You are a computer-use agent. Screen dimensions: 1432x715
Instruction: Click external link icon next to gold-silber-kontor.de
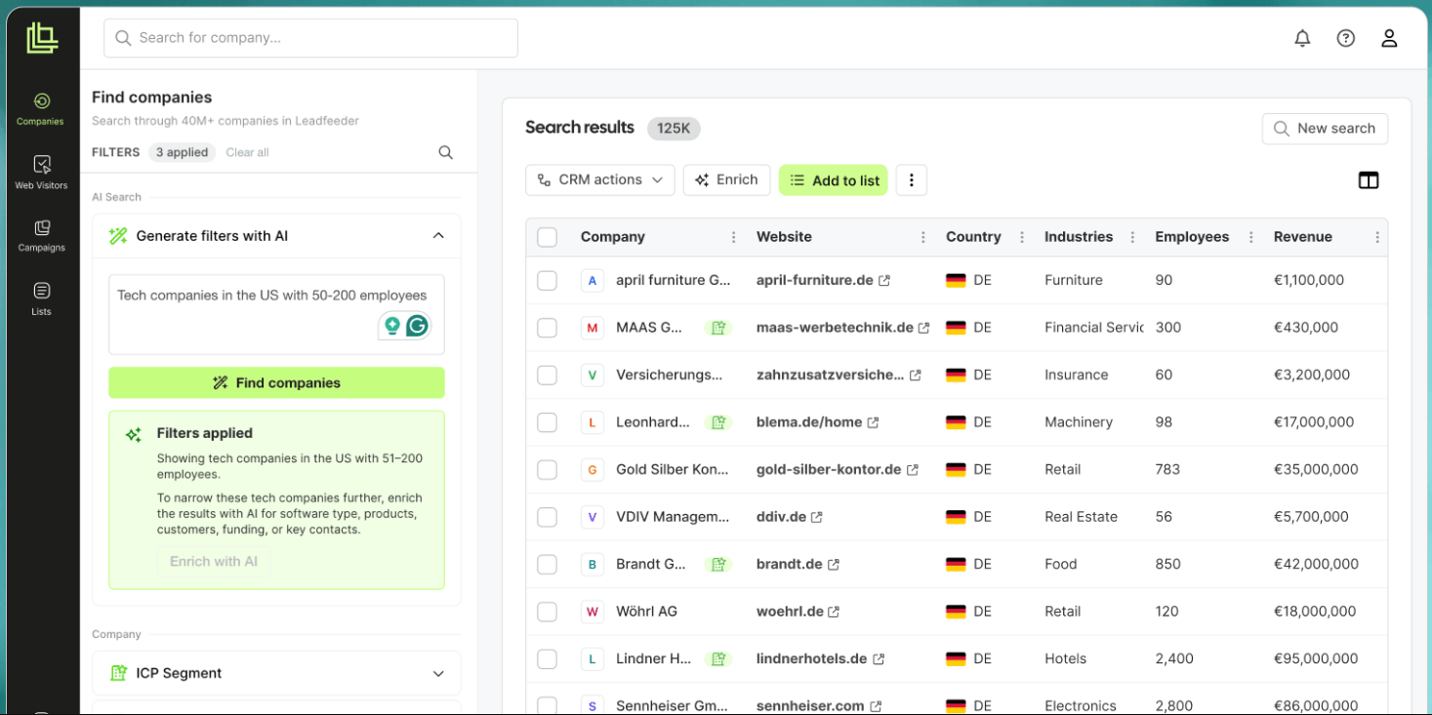[913, 470]
